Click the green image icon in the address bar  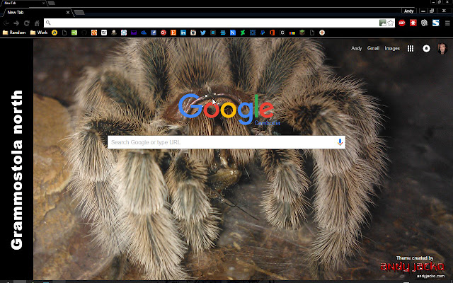click(x=383, y=23)
